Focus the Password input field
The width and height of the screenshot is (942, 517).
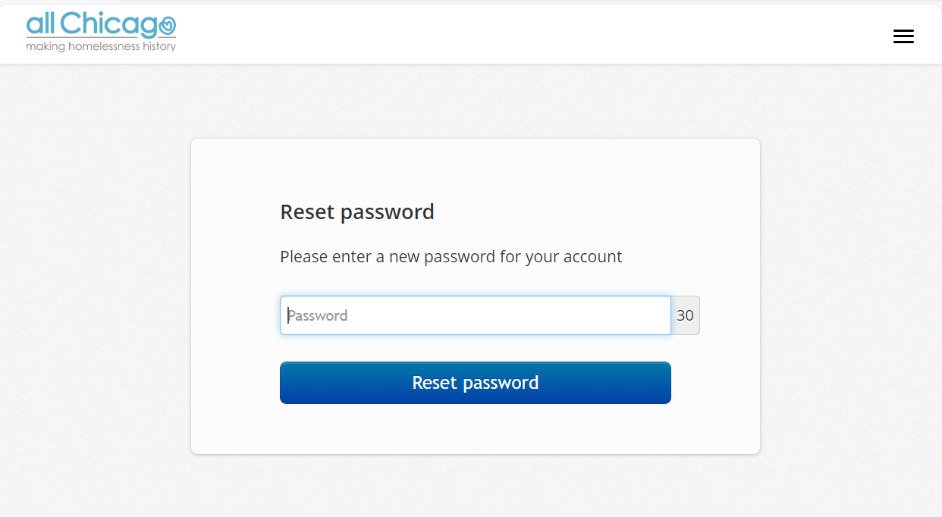[x=476, y=315]
